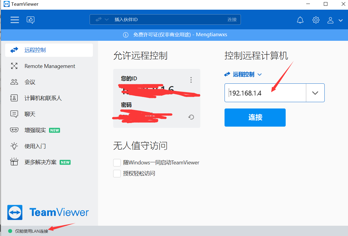Screen dimensions: 348x236
Task: Click the connection mode arrows in top bar
Action: [99, 20]
